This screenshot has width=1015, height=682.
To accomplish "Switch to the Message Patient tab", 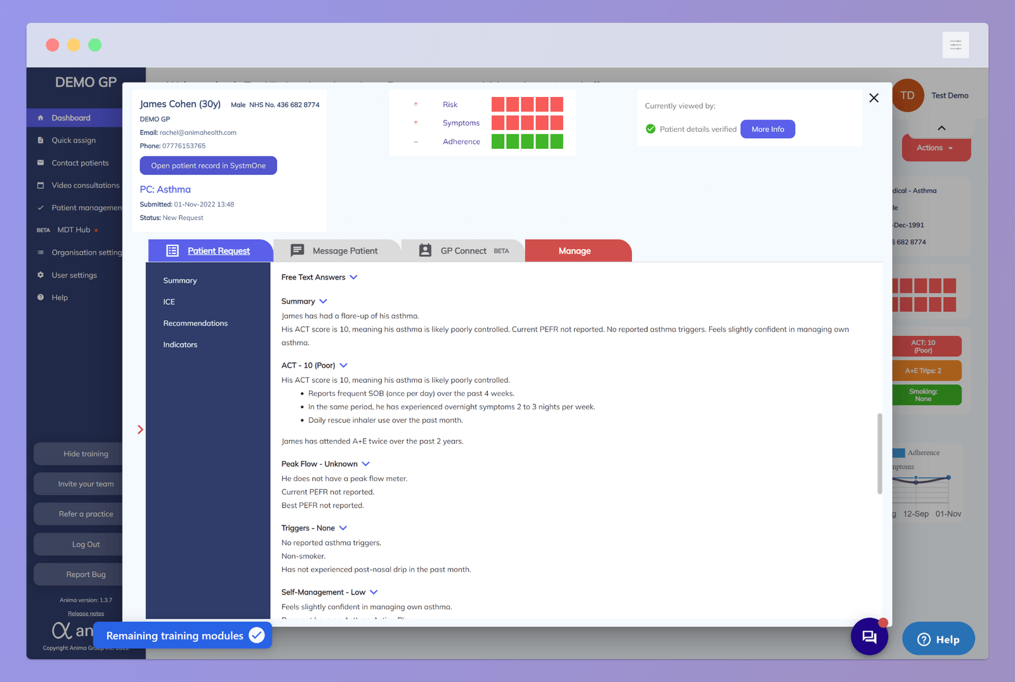I will point(344,250).
